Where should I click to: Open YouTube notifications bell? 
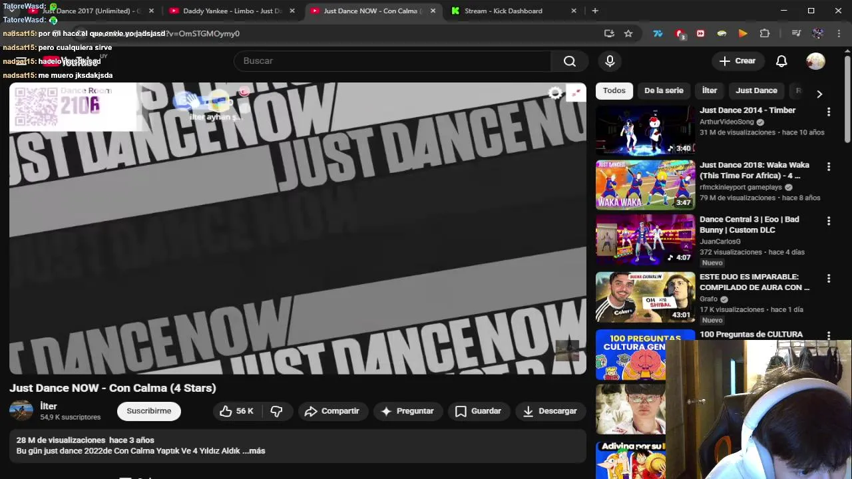click(x=781, y=61)
